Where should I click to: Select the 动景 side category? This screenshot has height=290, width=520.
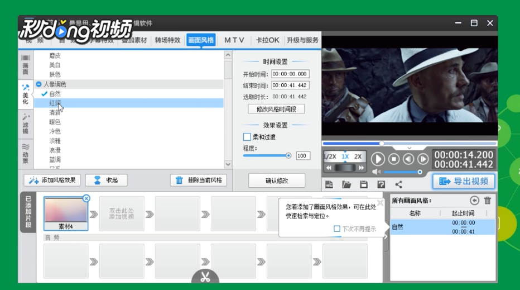tap(25, 154)
